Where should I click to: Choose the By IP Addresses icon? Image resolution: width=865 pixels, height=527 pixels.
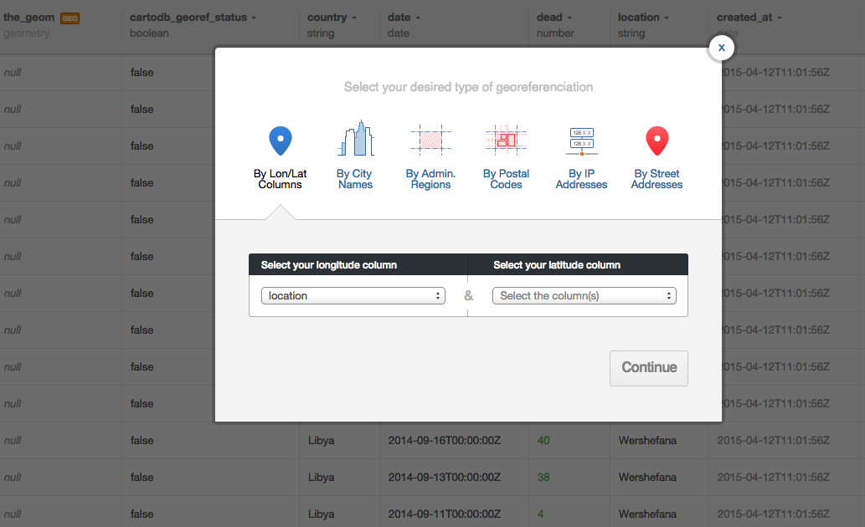click(x=581, y=141)
